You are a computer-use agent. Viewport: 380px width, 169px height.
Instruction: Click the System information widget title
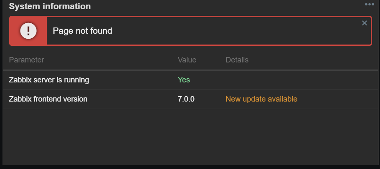tap(50, 6)
